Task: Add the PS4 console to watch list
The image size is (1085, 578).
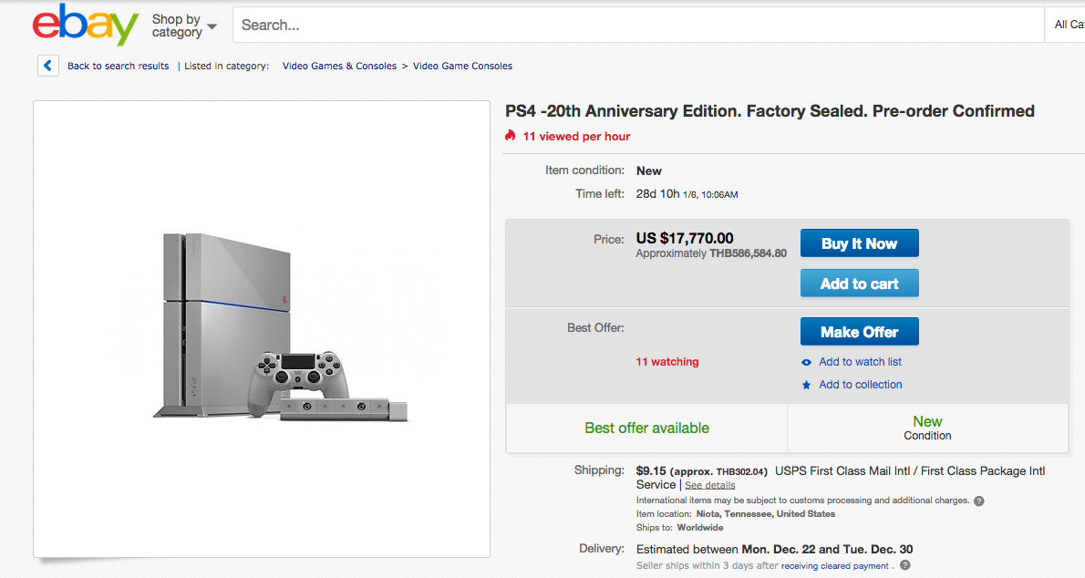Action: (x=860, y=362)
